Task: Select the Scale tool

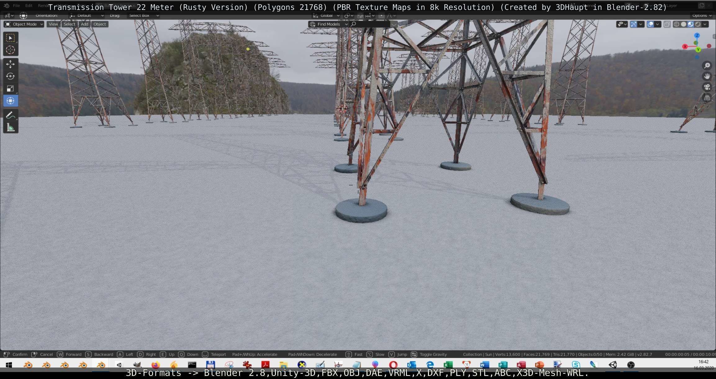Action: point(11,89)
